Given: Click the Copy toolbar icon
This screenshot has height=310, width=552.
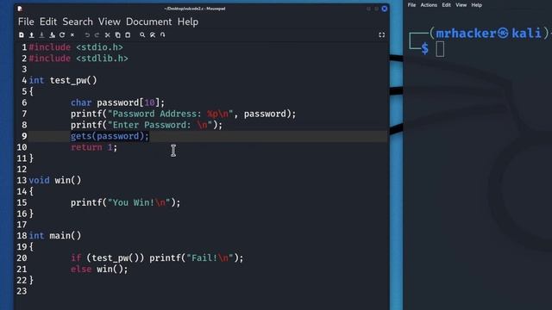Looking at the screenshot, I should click(117, 35).
